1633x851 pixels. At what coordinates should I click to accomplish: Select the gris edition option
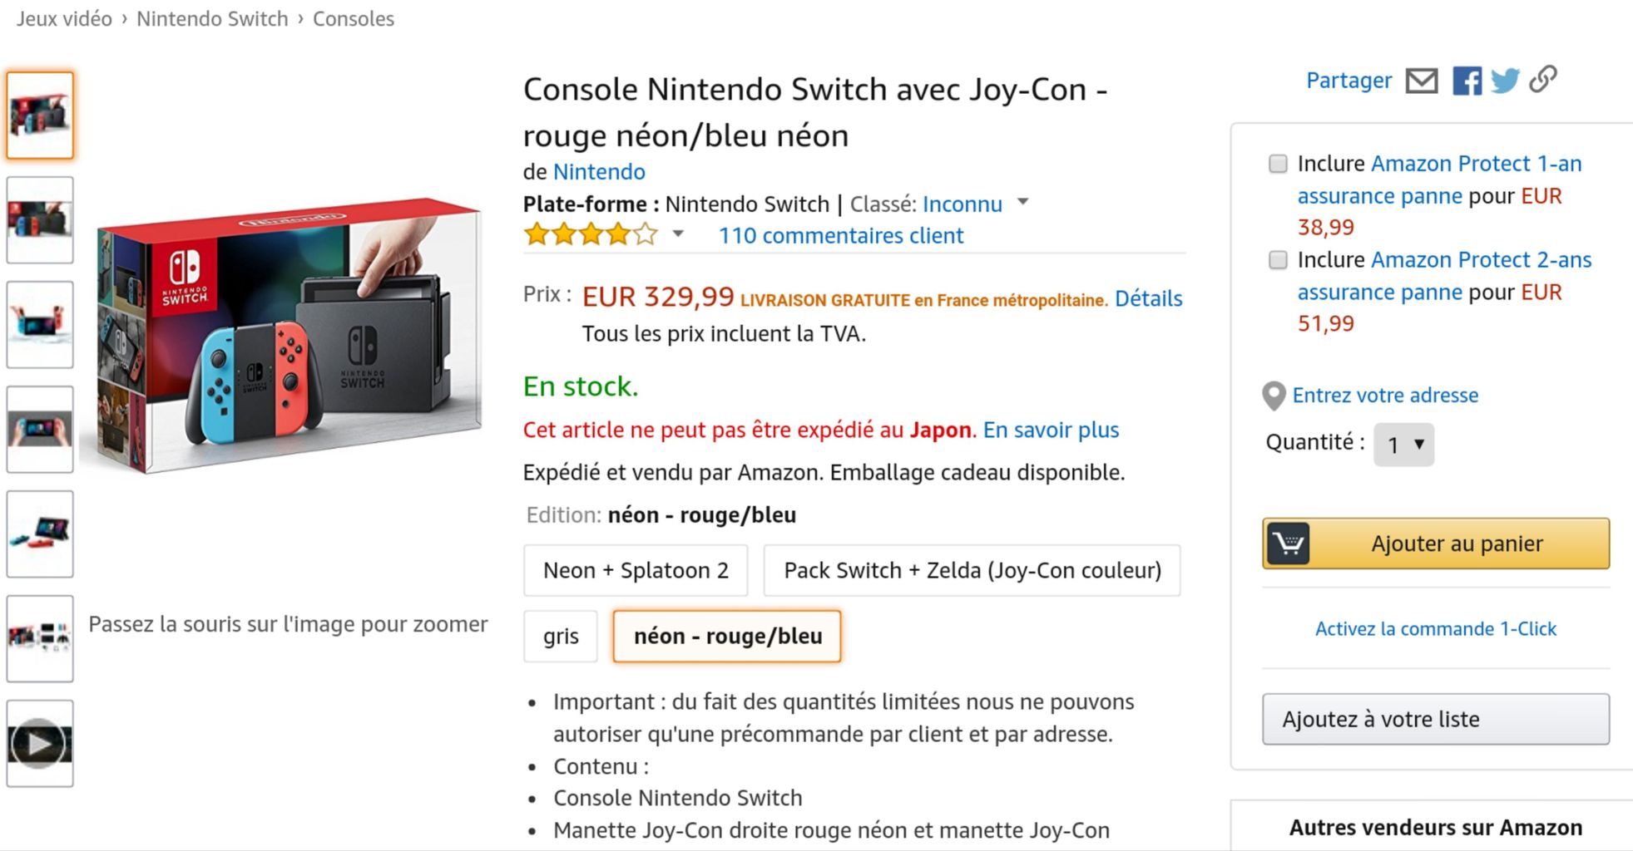(561, 637)
